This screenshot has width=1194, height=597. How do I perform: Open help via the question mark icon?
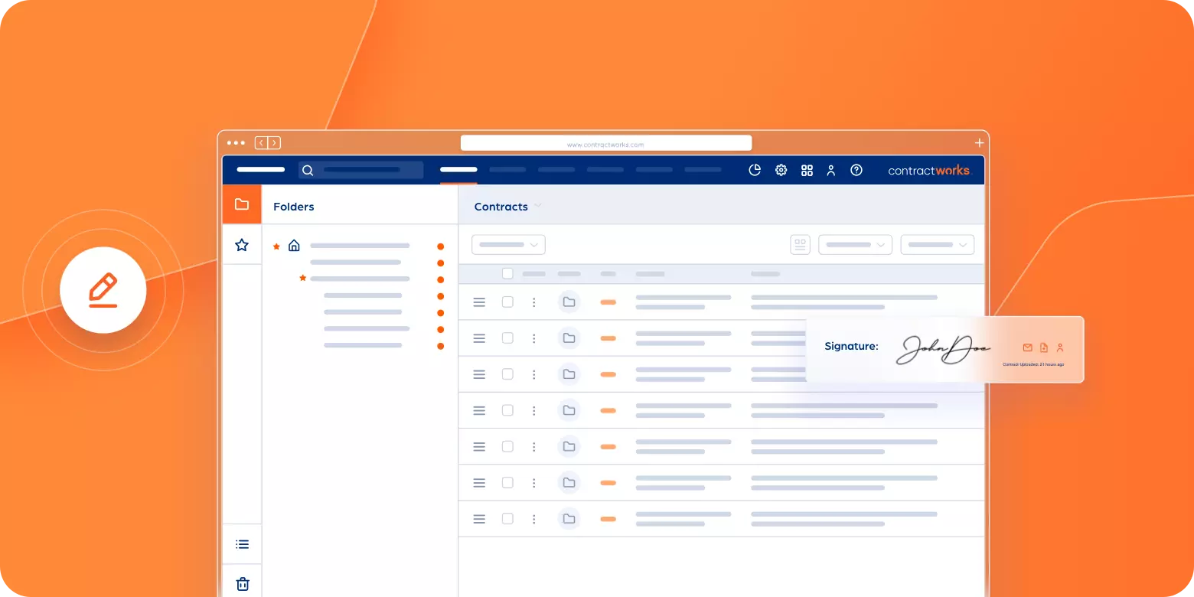coord(856,170)
